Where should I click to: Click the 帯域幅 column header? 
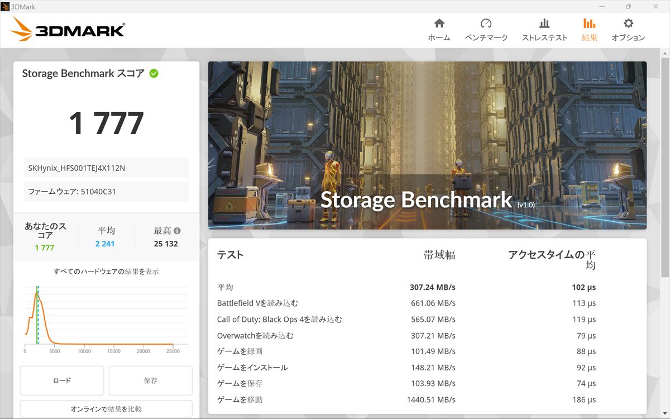[439, 255]
